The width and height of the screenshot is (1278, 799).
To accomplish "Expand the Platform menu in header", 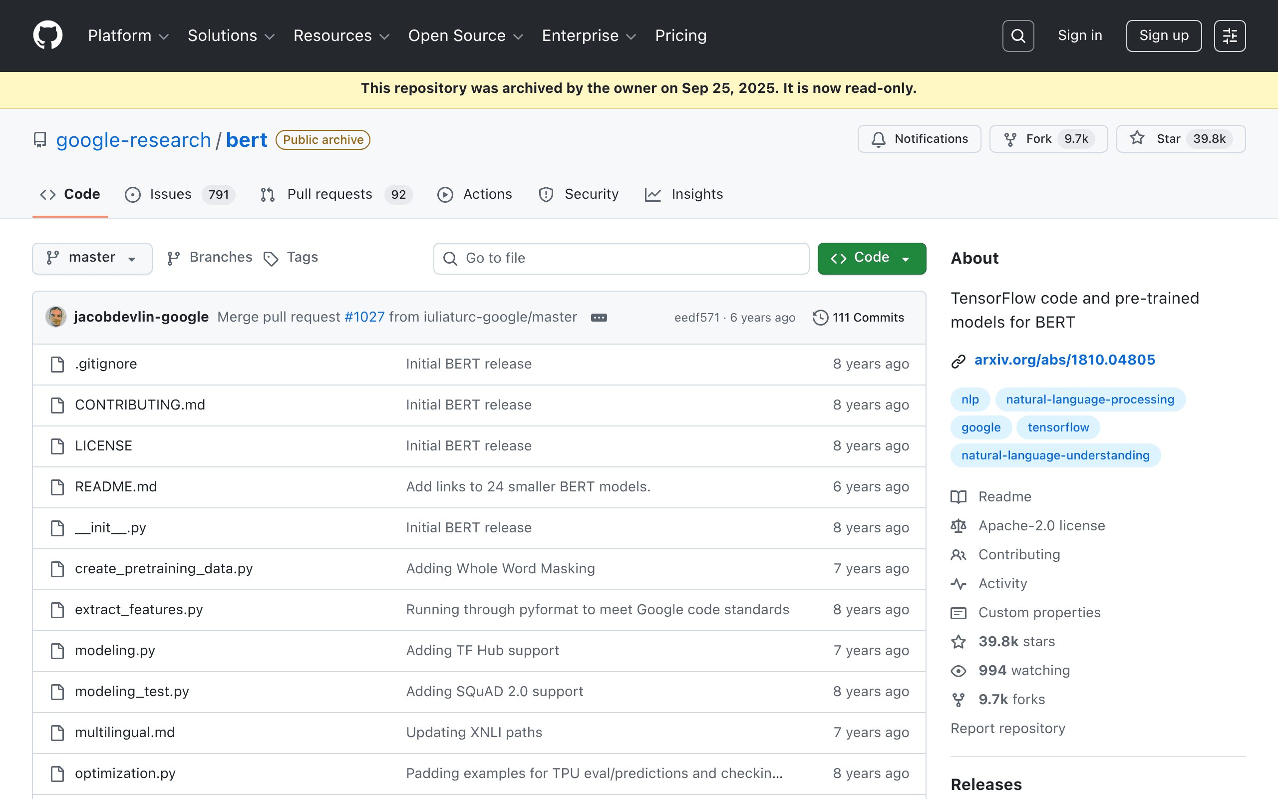I will coord(128,35).
